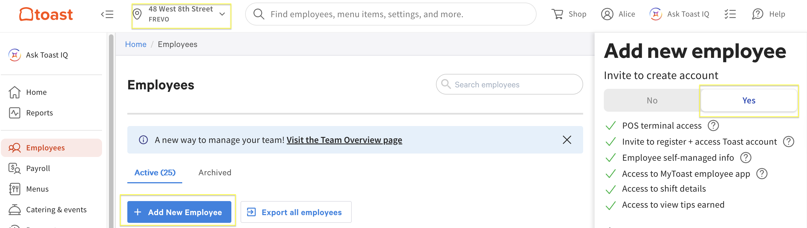Click the Employees breadcrumb text

[177, 44]
